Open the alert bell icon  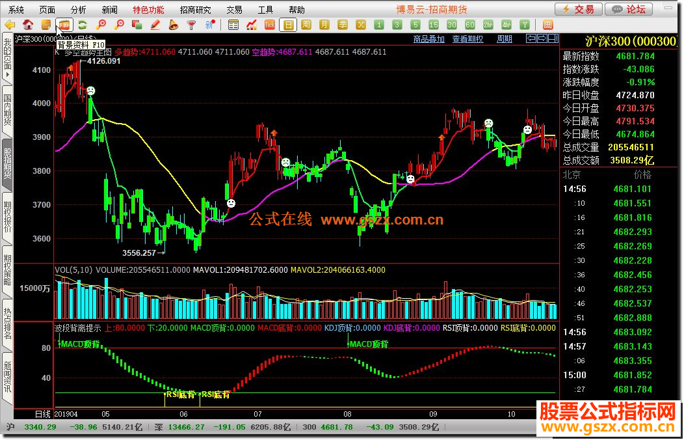pyautogui.click(x=173, y=25)
